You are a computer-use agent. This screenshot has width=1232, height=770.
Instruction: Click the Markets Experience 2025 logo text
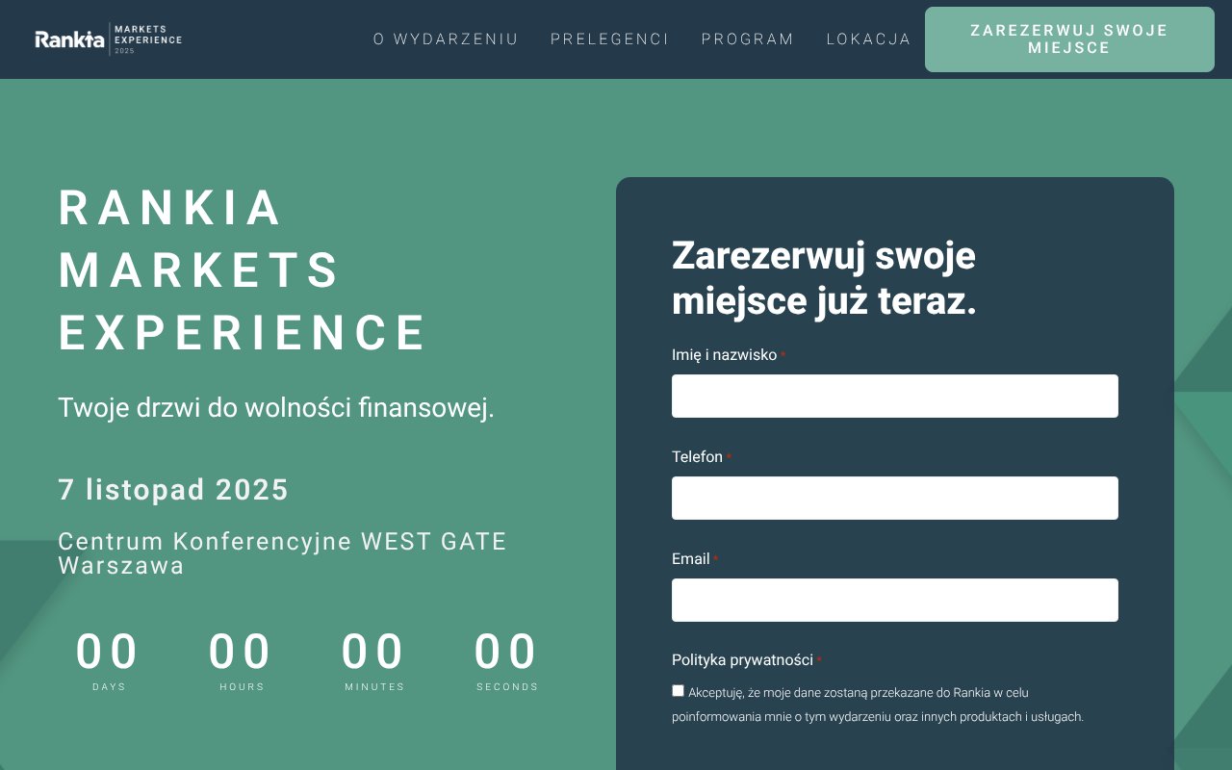[x=146, y=37]
